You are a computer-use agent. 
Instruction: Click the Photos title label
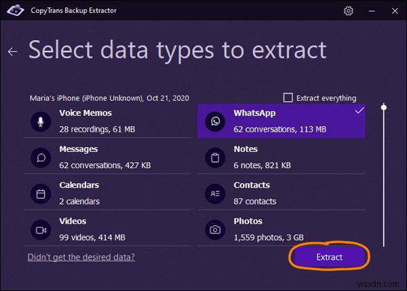248,221
